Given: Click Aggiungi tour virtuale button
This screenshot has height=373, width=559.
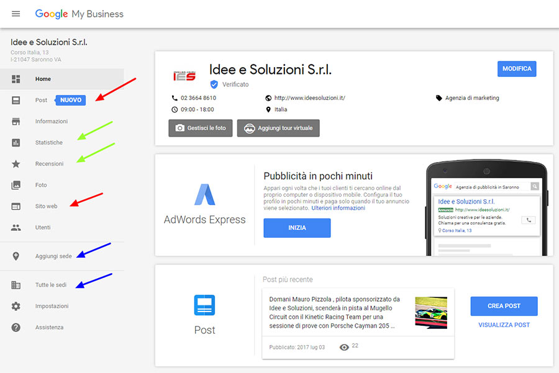Looking at the screenshot, I should coord(278,128).
